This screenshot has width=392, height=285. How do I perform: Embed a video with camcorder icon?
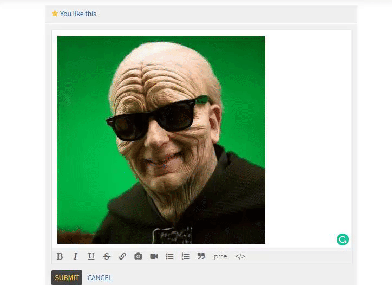pyautogui.click(x=154, y=256)
